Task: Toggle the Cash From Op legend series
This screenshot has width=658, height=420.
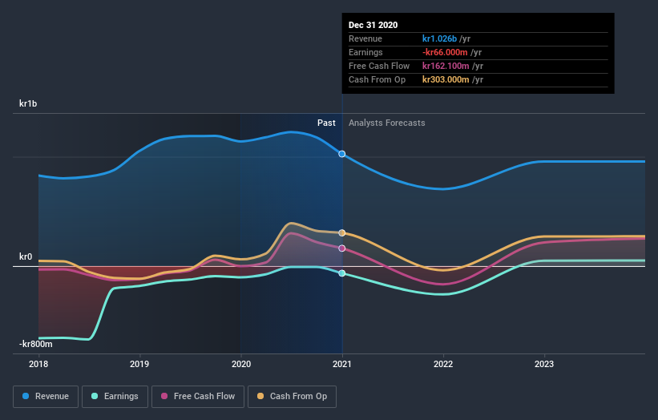Action: tap(292, 397)
